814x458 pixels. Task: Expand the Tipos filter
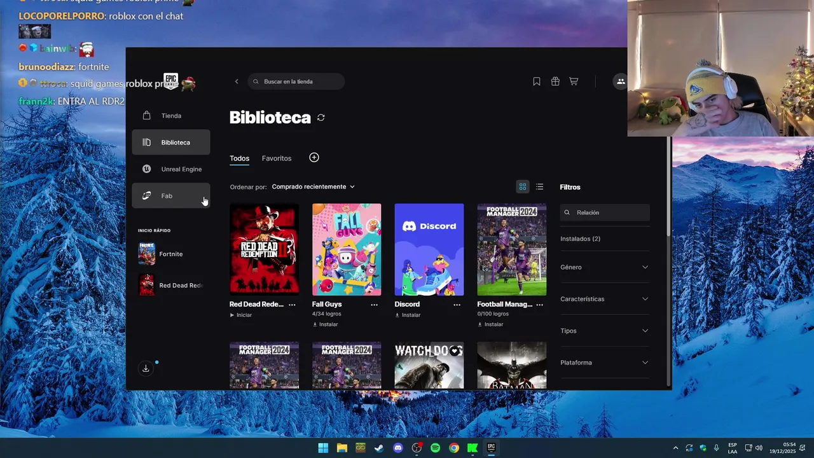pos(604,331)
